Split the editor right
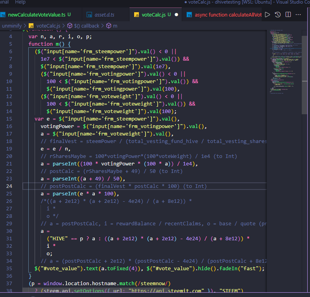 point(288,15)
